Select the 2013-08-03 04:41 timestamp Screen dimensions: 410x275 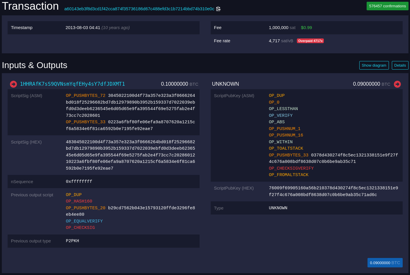point(83,28)
